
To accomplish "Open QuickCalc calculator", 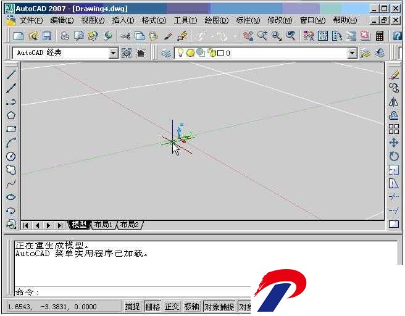I will pyautogui.click(x=380, y=36).
